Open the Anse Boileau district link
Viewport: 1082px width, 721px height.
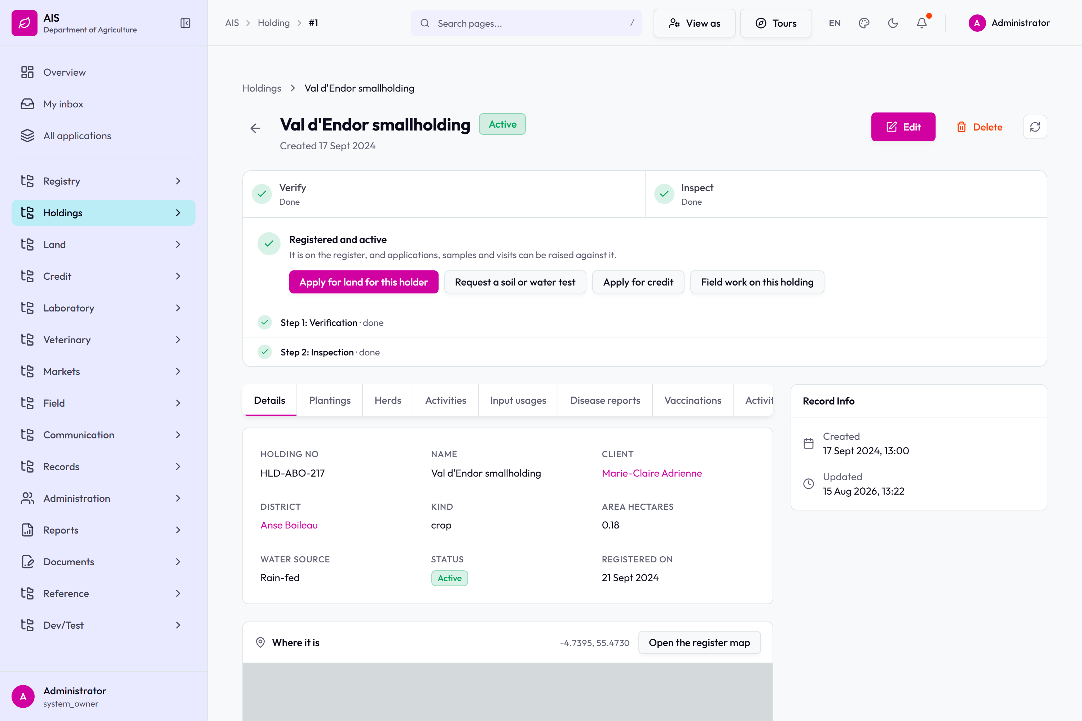coord(289,525)
